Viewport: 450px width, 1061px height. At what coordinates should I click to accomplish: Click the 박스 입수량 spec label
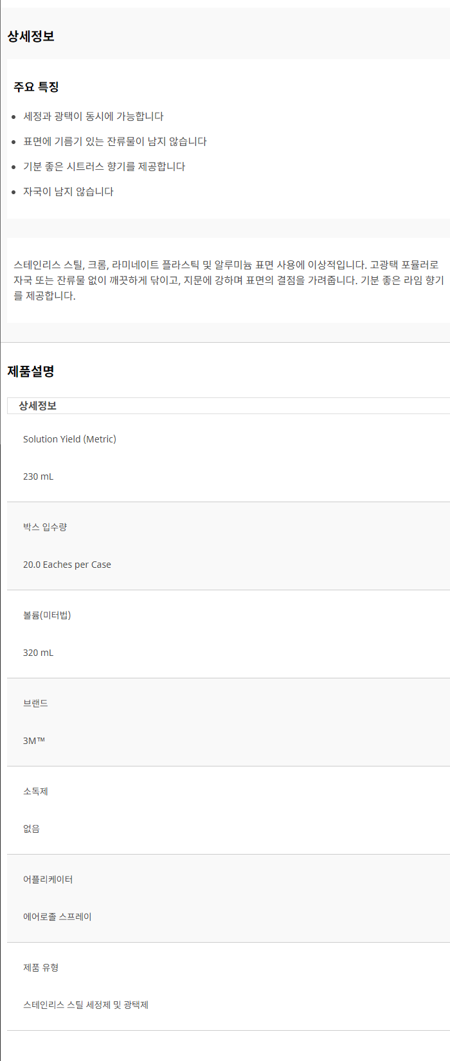(x=45, y=527)
